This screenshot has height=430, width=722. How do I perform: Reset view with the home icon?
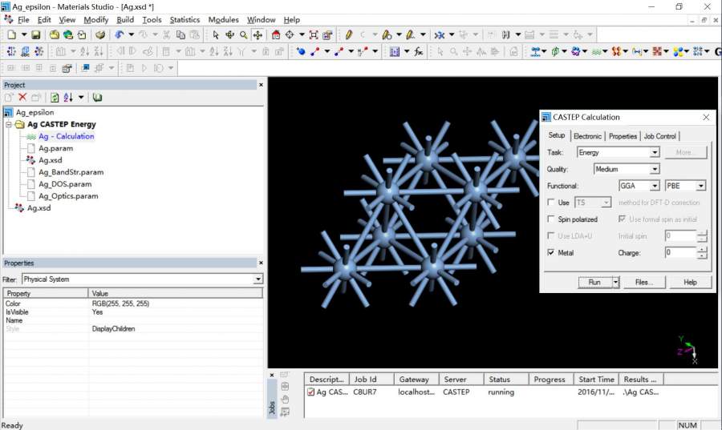(276, 35)
